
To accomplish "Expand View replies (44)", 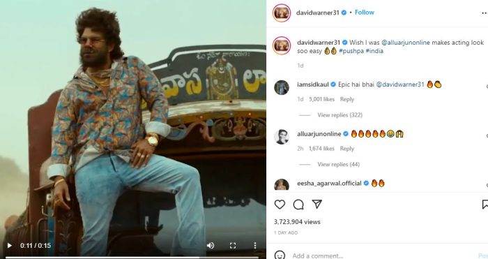I will [338, 164].
